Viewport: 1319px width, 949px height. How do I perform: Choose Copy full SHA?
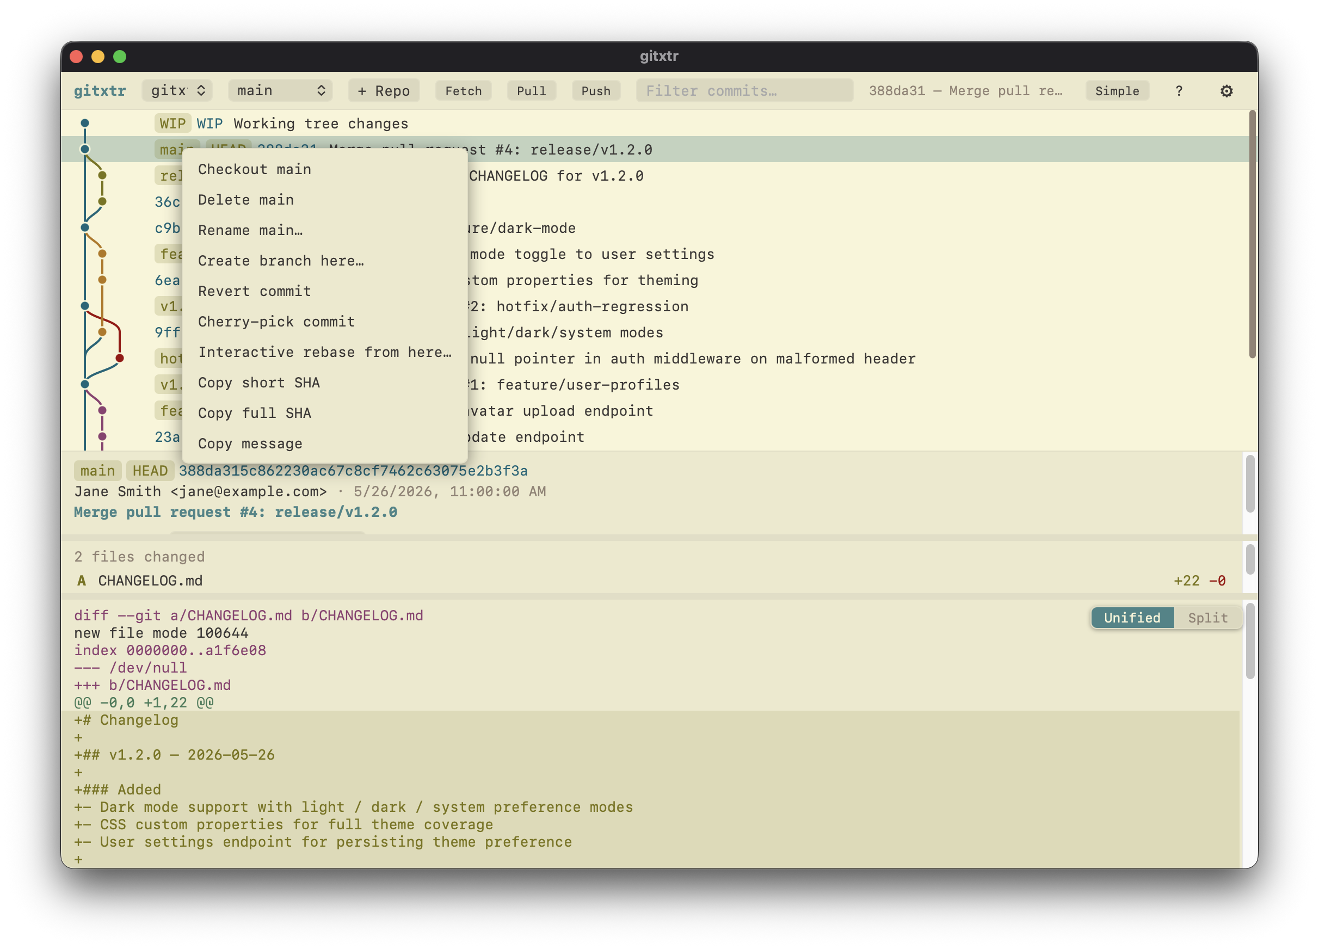click(324, 413)
